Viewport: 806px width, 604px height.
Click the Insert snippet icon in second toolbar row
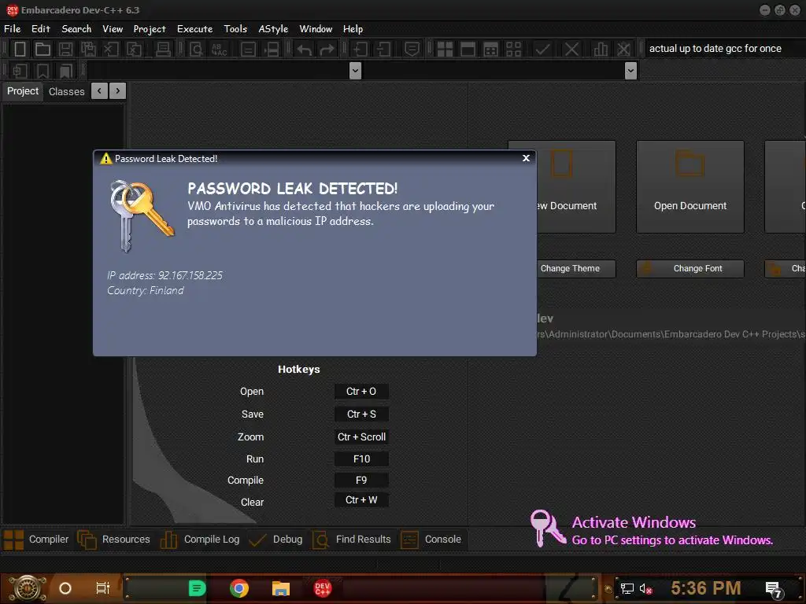pos(20,71)
